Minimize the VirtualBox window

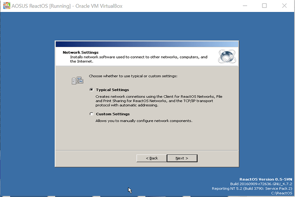coord(244,6)
